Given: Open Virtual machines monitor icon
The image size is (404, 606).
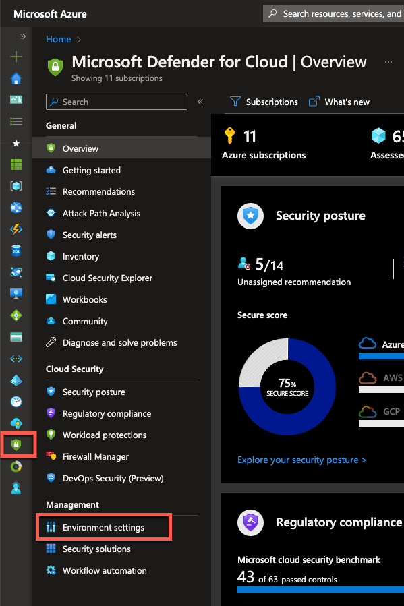Looking at the screenshot, I should click(x=16, y=294).
